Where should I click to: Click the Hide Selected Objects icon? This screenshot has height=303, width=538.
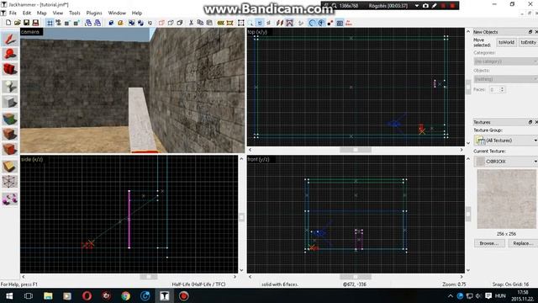161,23
